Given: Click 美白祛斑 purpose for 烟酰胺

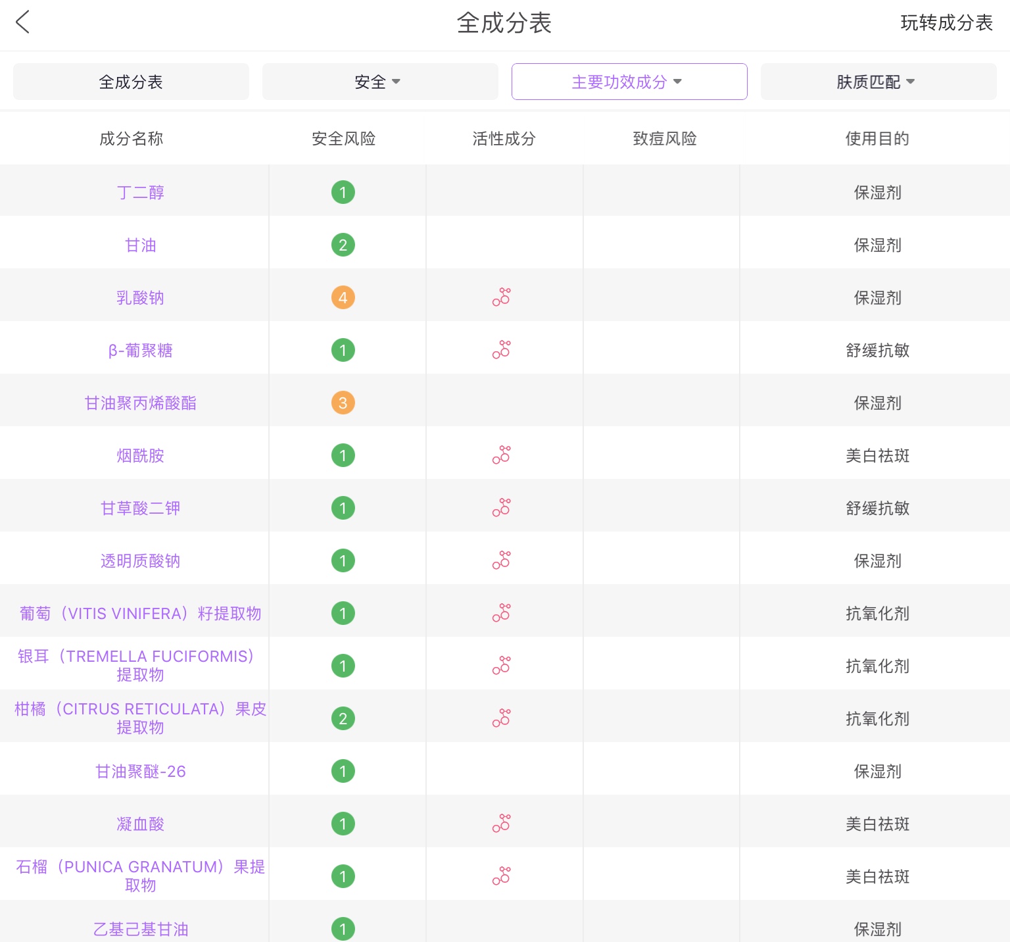Looking at the screenshot, I should (877, 455).
